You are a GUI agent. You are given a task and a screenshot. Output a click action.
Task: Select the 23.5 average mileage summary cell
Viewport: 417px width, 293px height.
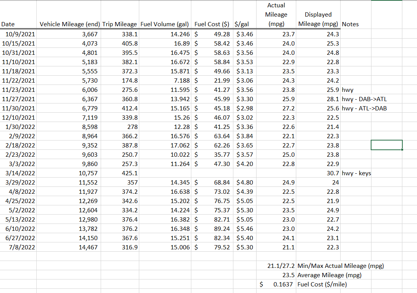[276, 275]
